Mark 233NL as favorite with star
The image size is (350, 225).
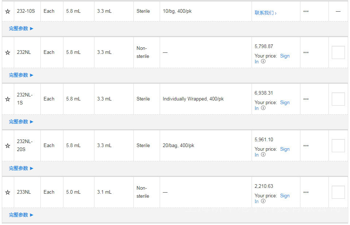[x=8, y=192]
